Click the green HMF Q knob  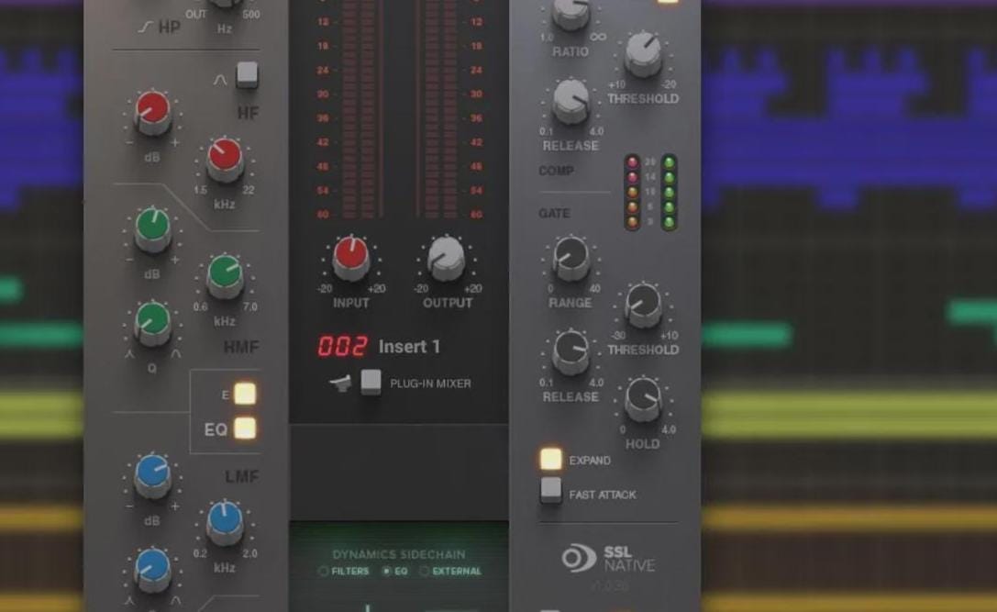[x=152, y=323]
